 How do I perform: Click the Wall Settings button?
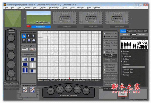(x=110, y=89)
